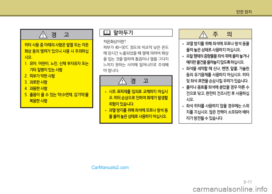Select the line '기타 질병이 있는 사람'
Screen dimensions: 272x194
(46, 70)
